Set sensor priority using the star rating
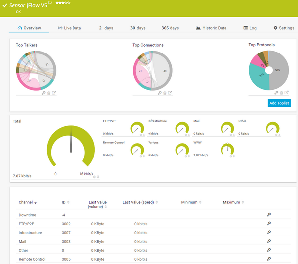 [62, 3]
